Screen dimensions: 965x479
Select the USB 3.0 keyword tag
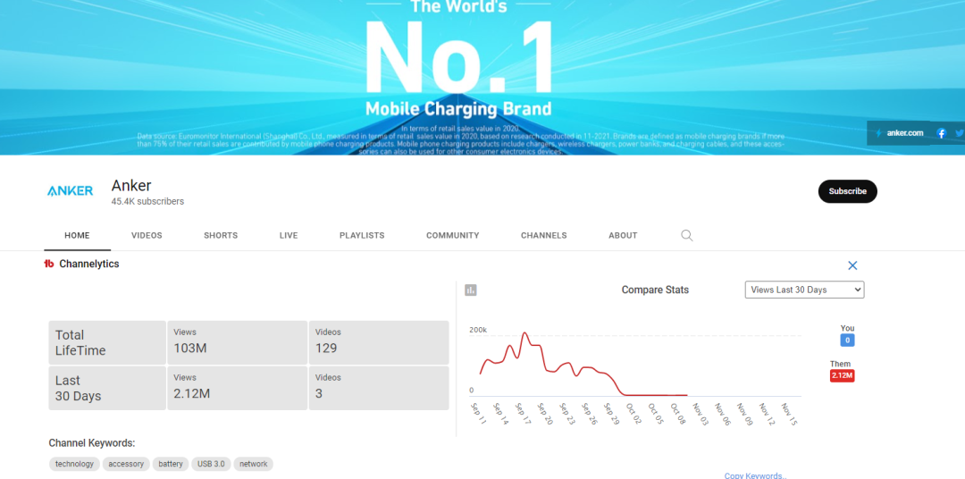pos(211,464)
